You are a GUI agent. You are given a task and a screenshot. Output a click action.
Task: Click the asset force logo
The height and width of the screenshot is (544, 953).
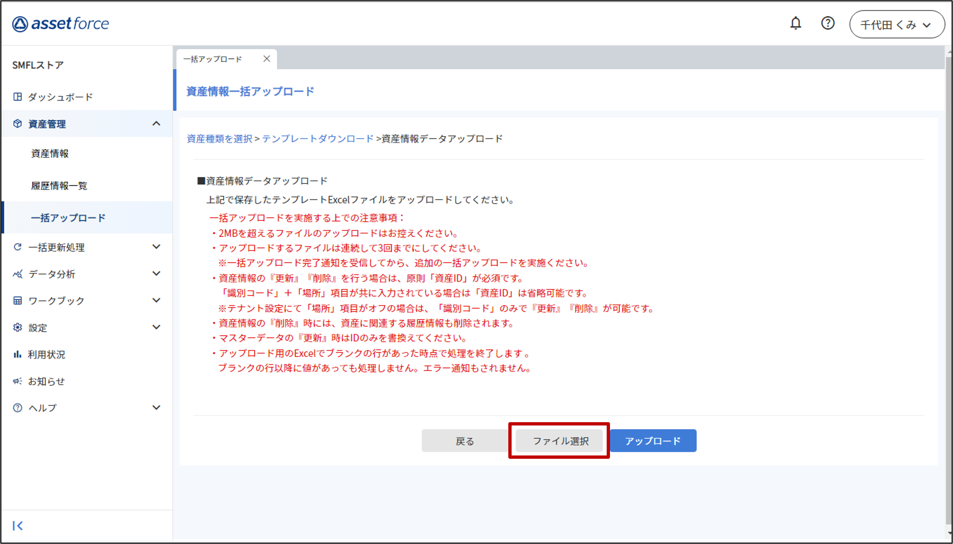[x=60, y=24]
